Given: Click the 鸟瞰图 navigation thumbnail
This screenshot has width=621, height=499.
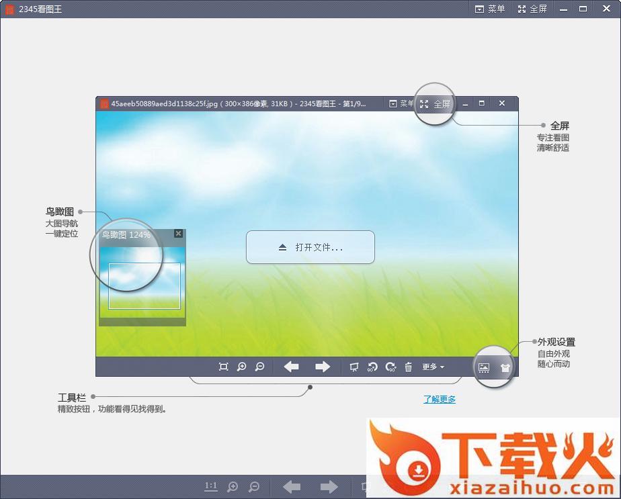Looking at the screenshot, I should (142, 283).
